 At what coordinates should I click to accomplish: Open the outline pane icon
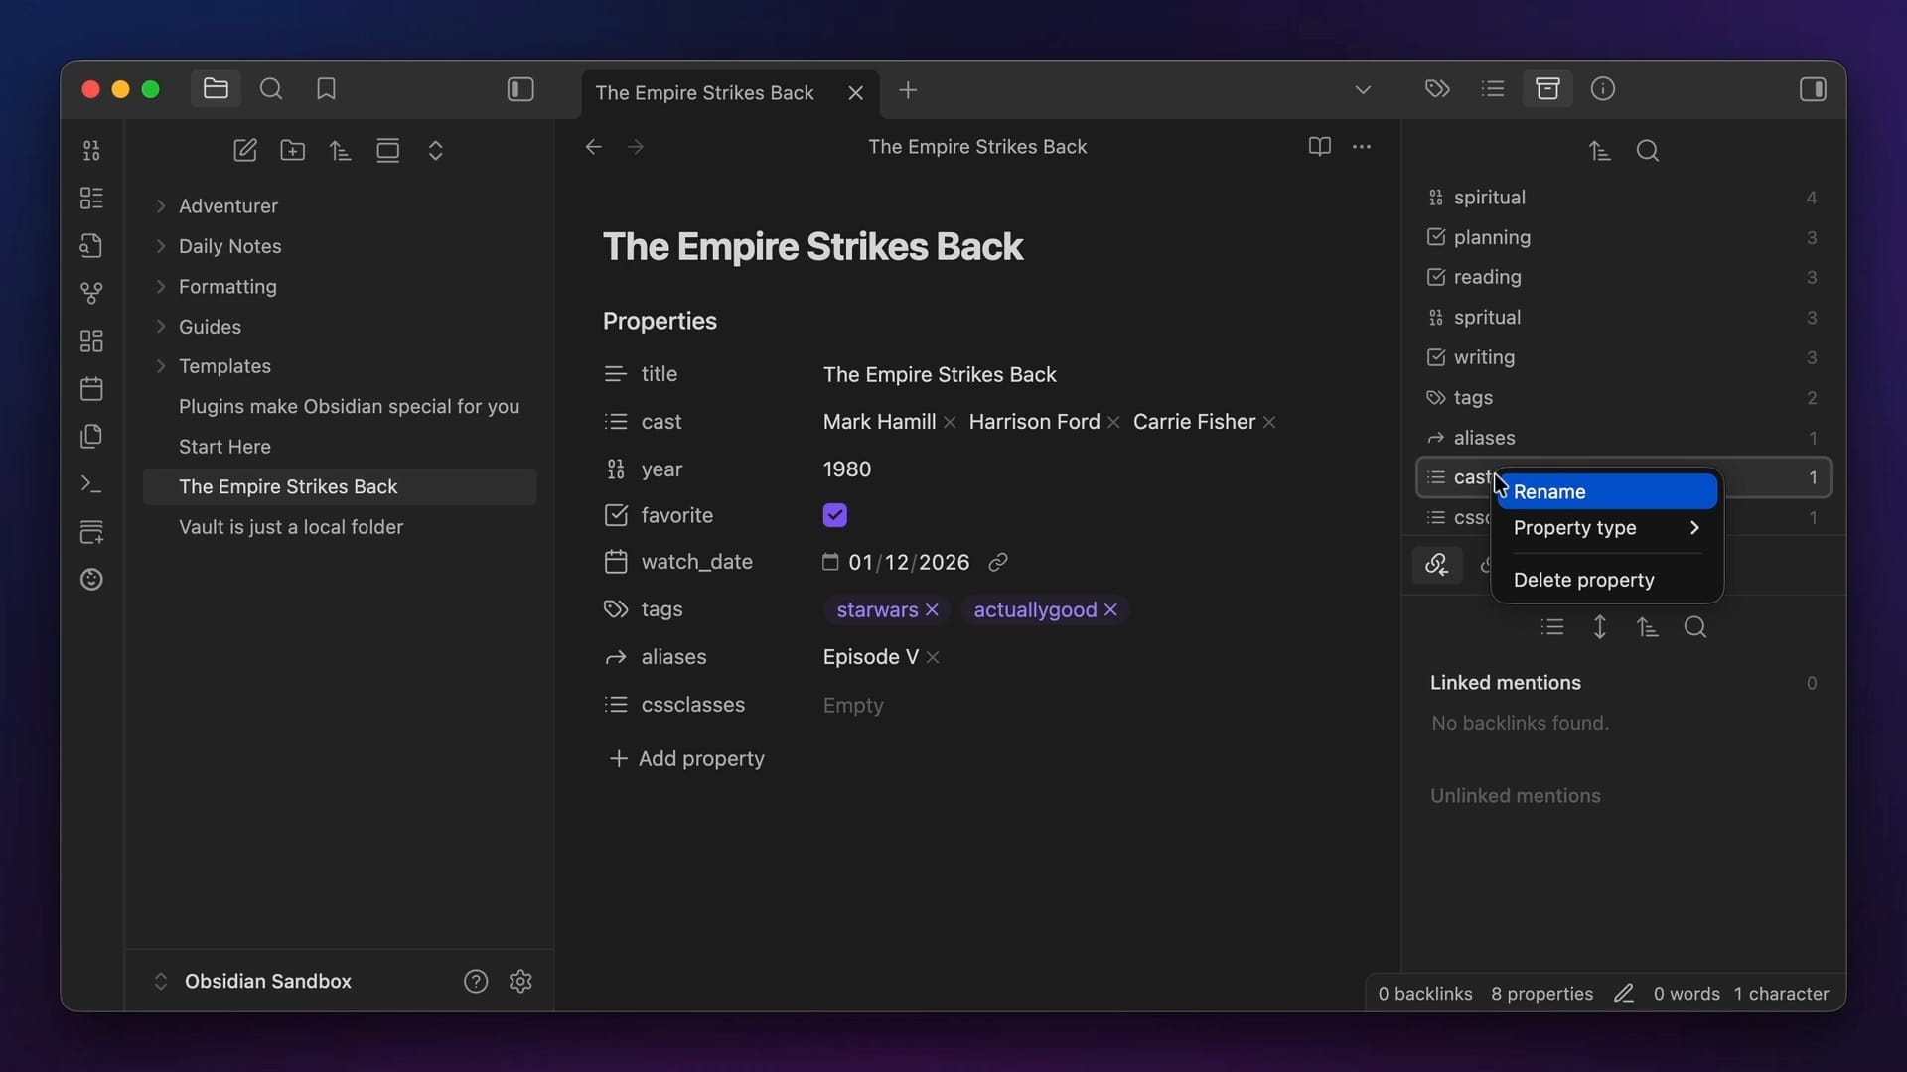[x=1492, y=89]
